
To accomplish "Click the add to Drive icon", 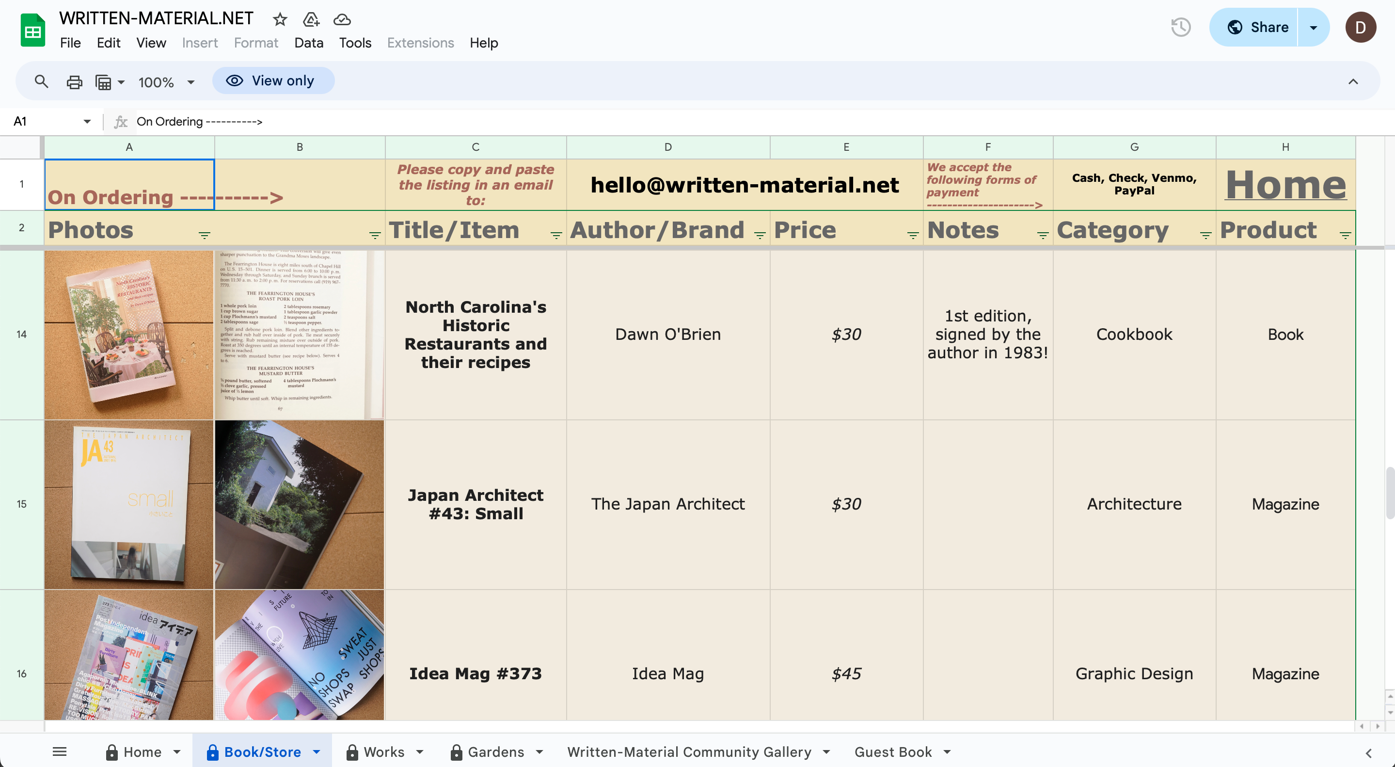I will pyautogui.click(x=311, y=19).
